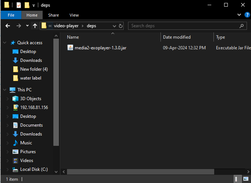Collapse the This PC tree node
This screenshot has height=183, width=251.
(x=4, y=90)
